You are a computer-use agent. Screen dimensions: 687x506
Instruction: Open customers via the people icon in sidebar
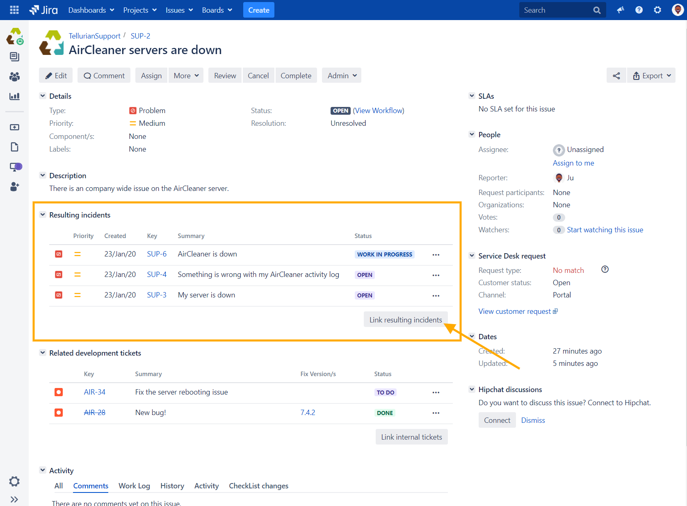pyautogui.click(x=14, y=77)
